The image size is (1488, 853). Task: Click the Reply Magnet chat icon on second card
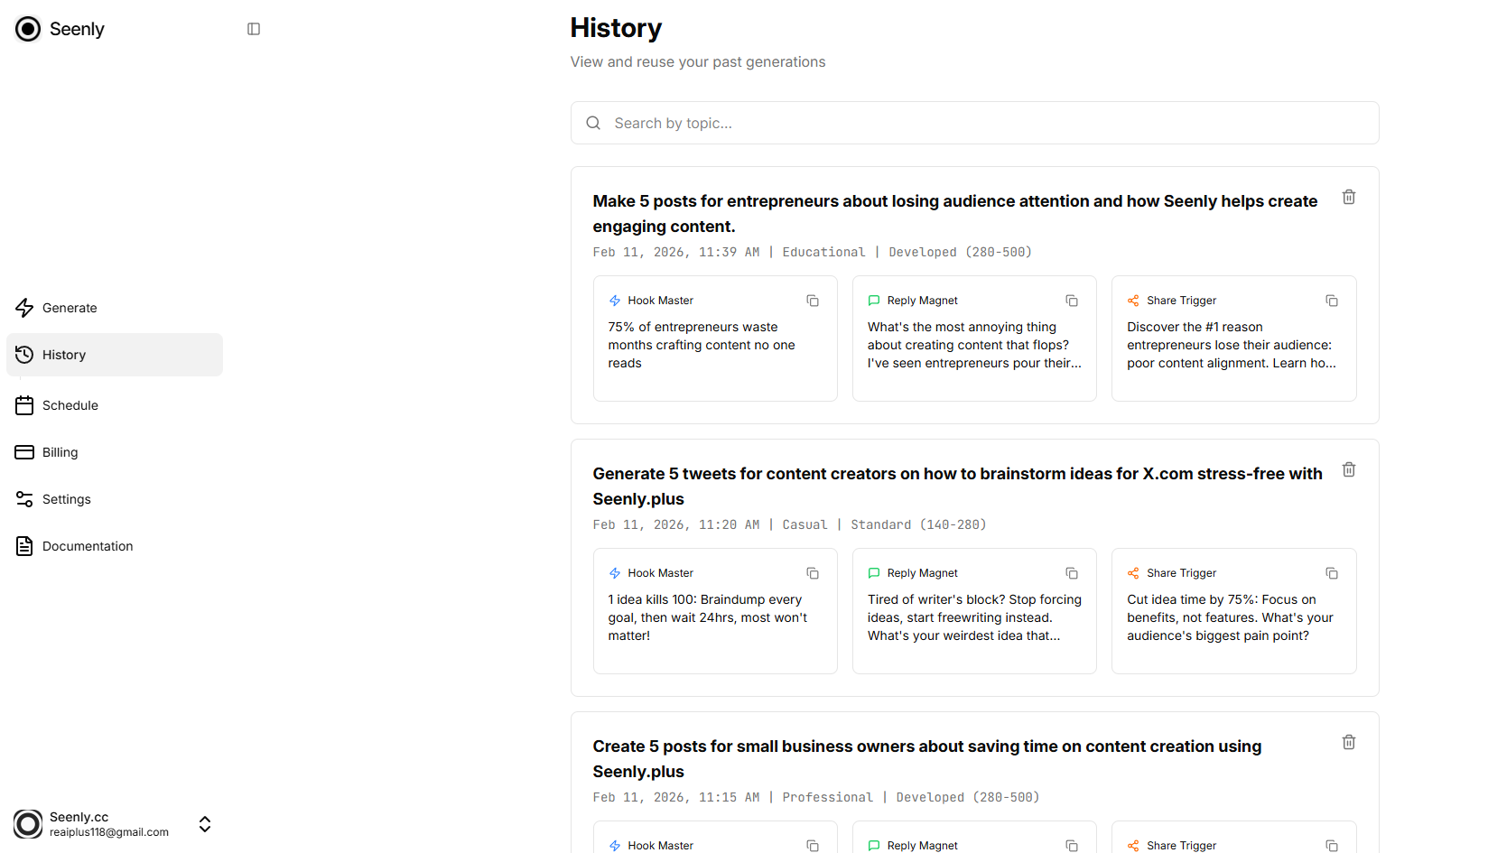874,572
